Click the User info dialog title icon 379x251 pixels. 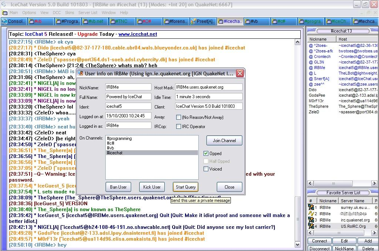tap(81, 73)
